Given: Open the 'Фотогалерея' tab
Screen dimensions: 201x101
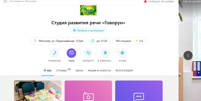Looking at the screenshot, I should [x=124, y=70].
